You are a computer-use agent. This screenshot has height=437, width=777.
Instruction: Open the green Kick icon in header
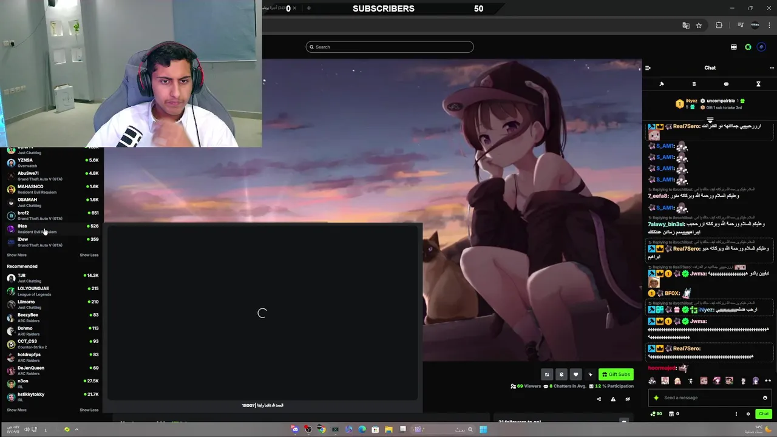click(748, 47)
